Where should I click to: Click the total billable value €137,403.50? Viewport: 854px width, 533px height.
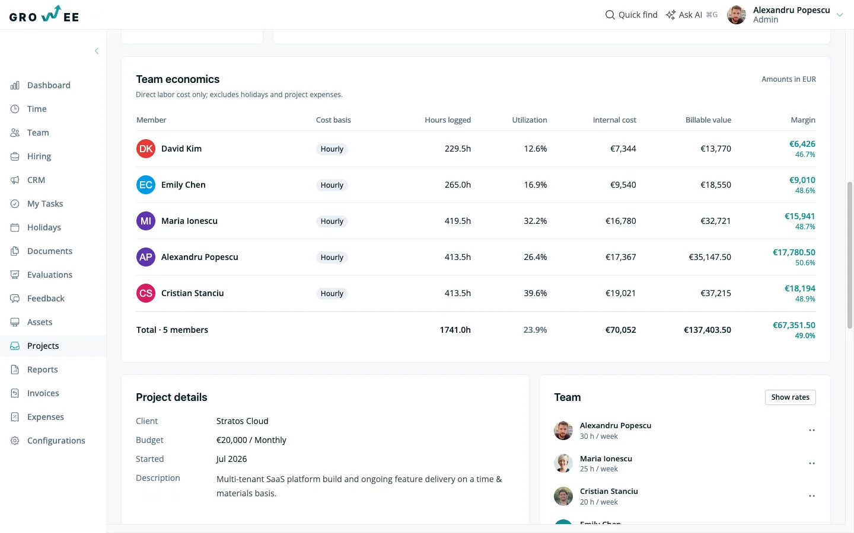(708, 330)
